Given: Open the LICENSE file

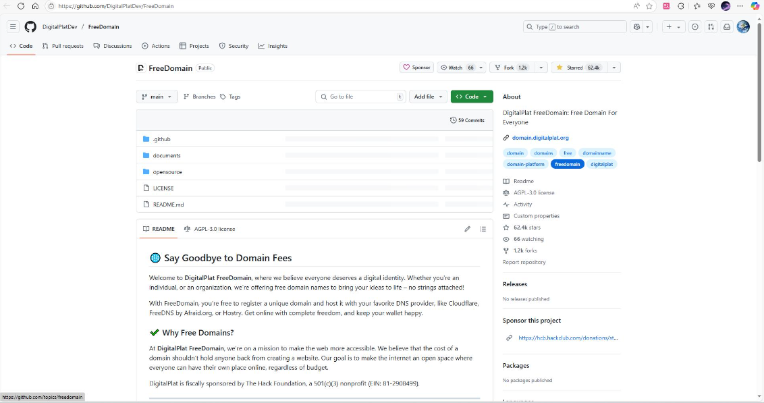Looking at the screenshot, I should click(163, 188).
